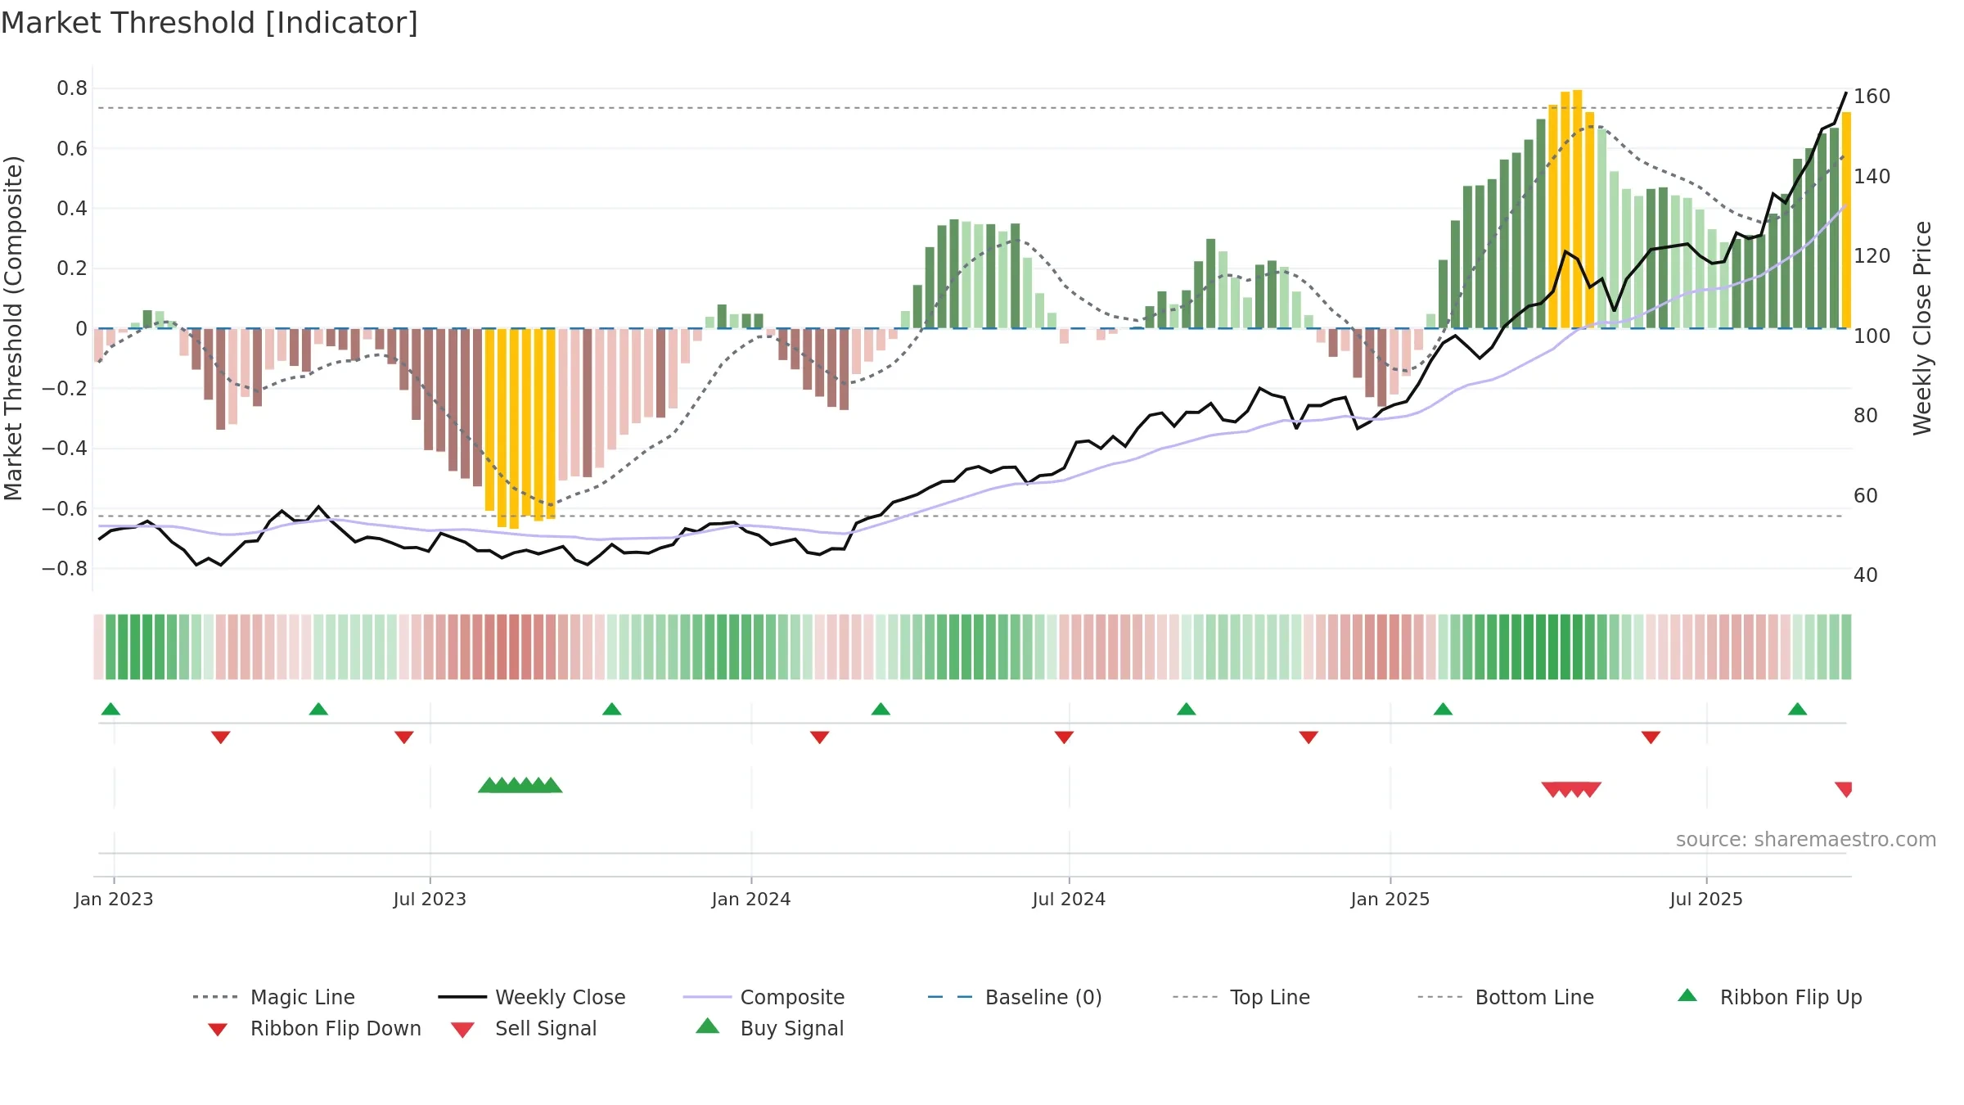Click the Ribbon Flip Down marker near Jul 2024
This screenshot has height=1105, width=1964.
(1064, 737)
